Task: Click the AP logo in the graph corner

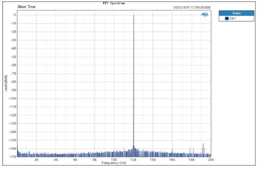Action: tap(205, 15)
